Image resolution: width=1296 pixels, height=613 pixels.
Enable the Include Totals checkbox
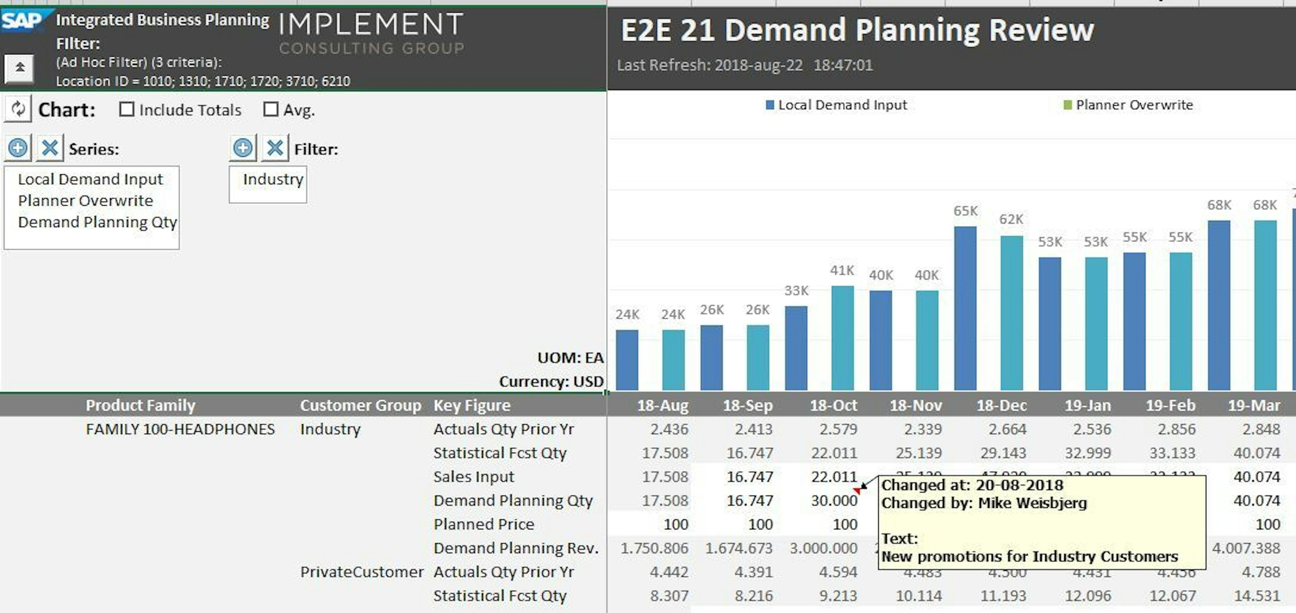127,110
